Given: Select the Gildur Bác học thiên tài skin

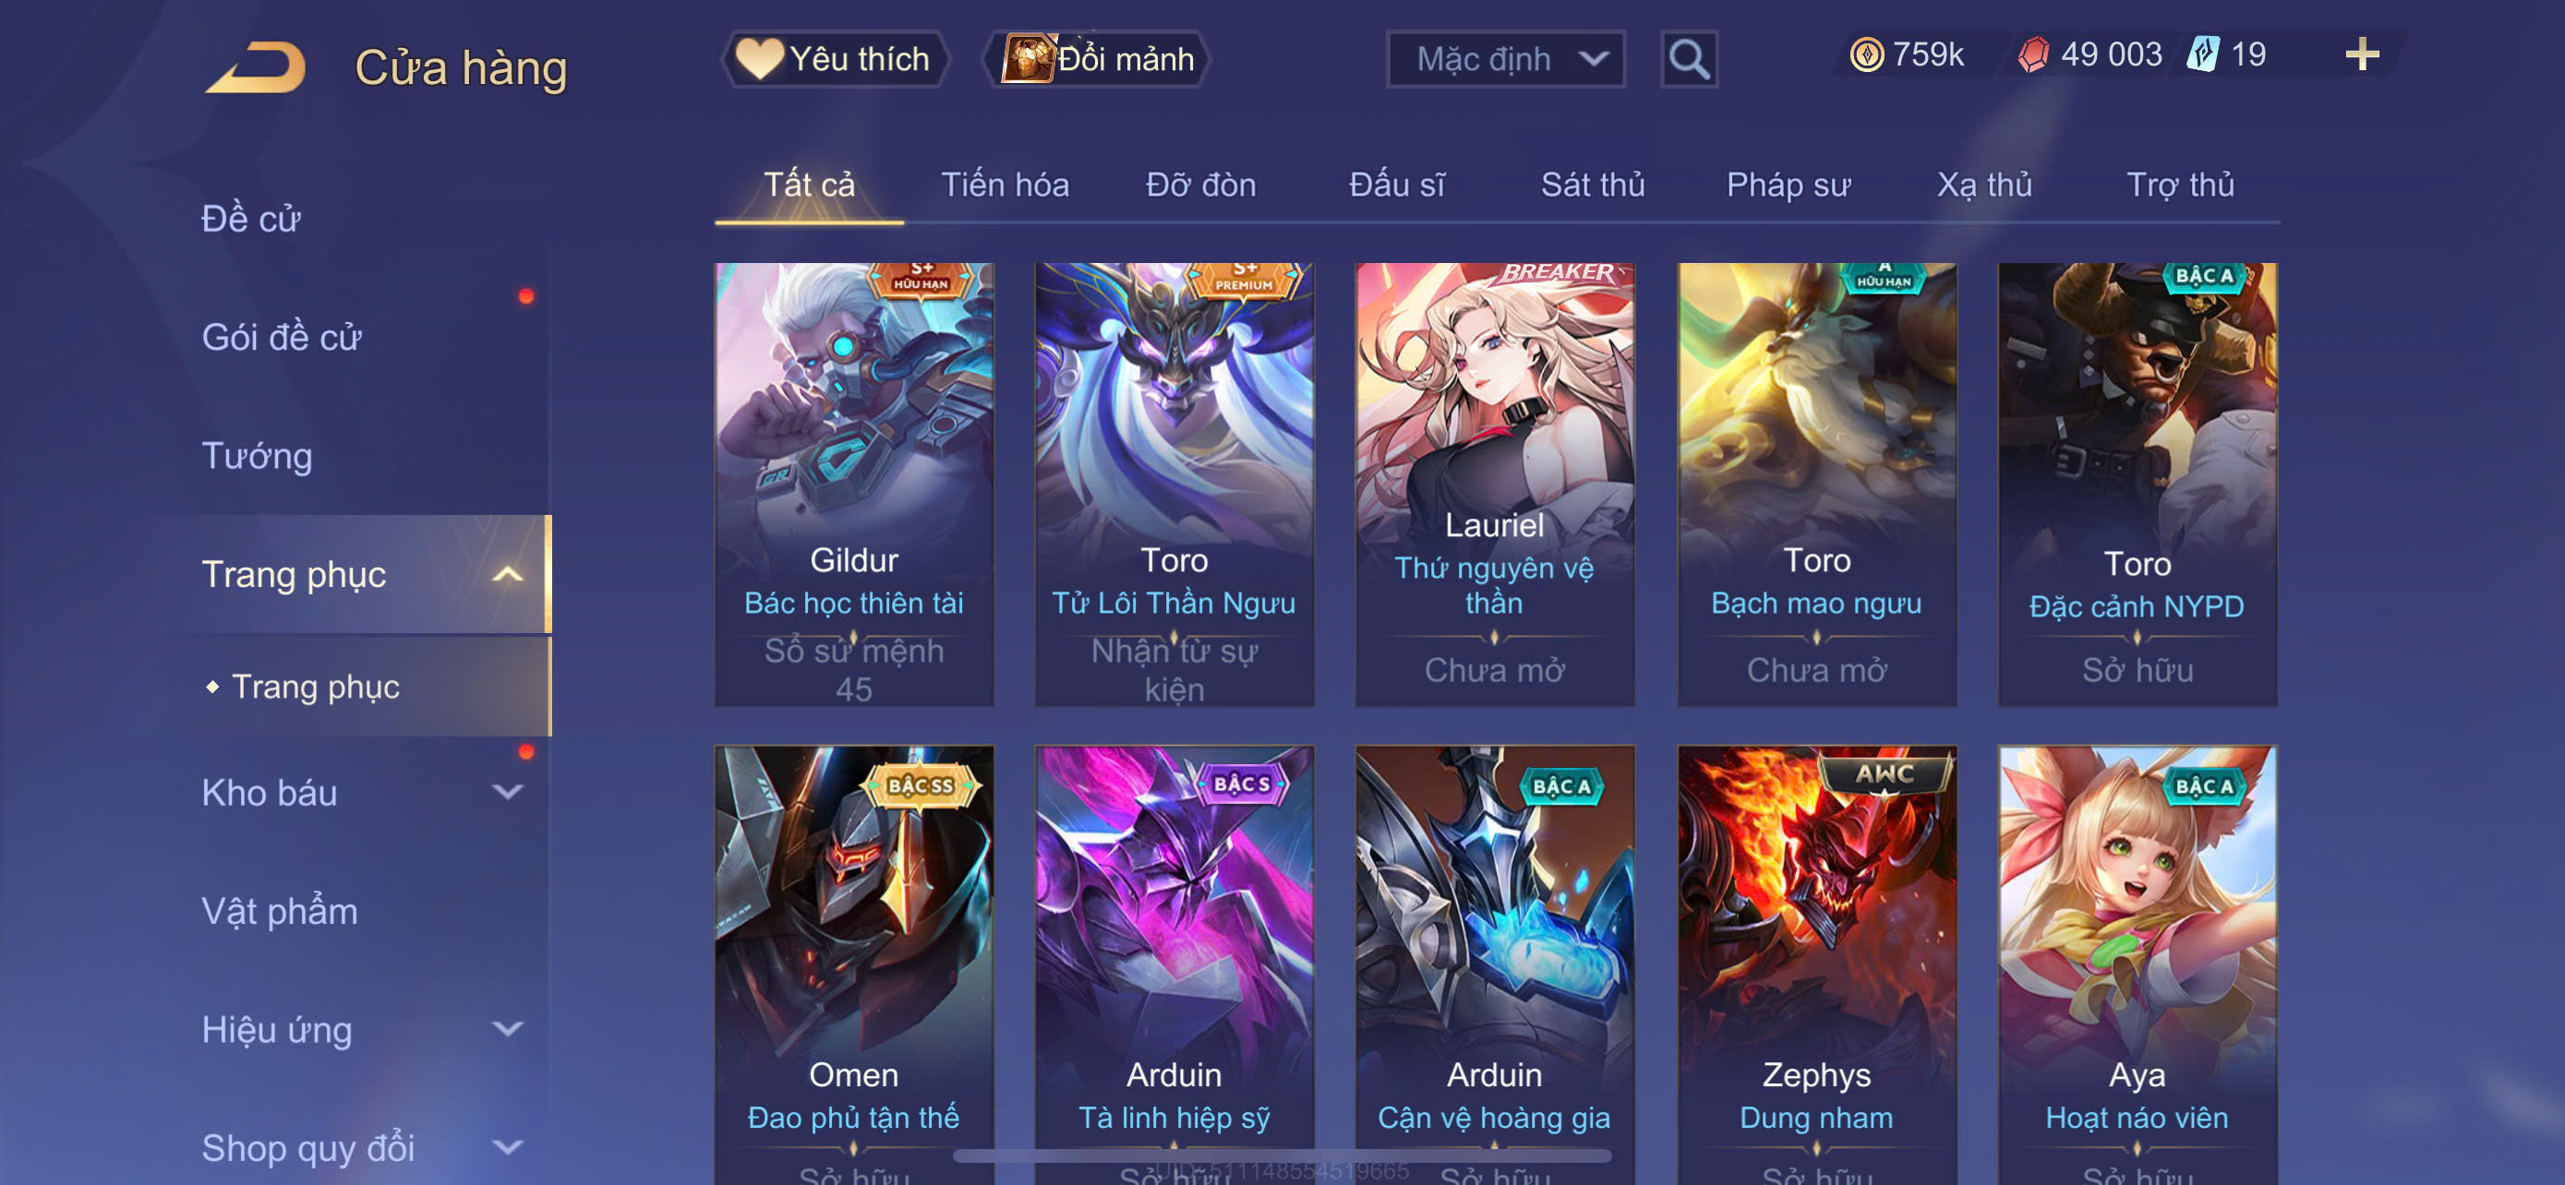Looking at the screenshot, I should 853,485.
